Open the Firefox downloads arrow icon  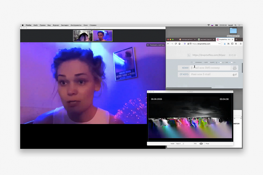click(x=225, y=44)
